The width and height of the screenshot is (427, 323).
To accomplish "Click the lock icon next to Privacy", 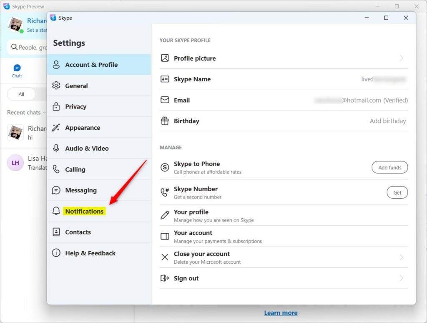I will coord(56,106).
